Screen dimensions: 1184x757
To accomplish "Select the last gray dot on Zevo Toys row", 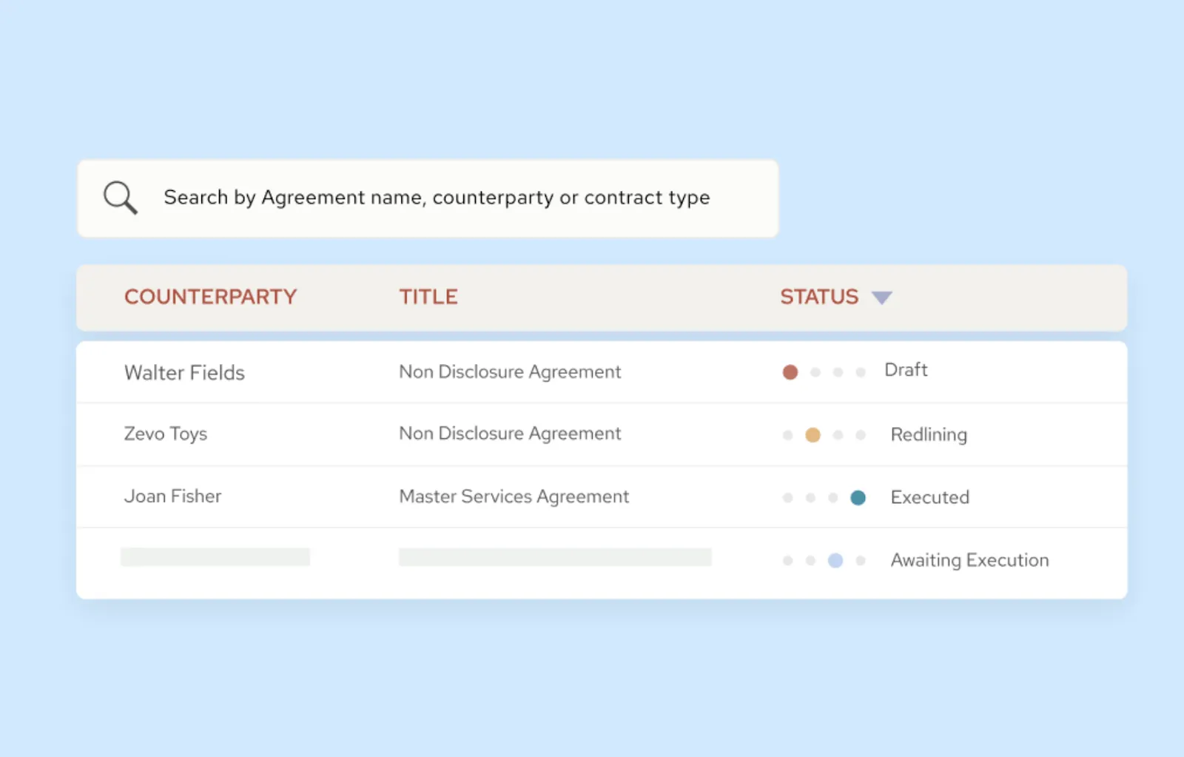I will 860,434.
